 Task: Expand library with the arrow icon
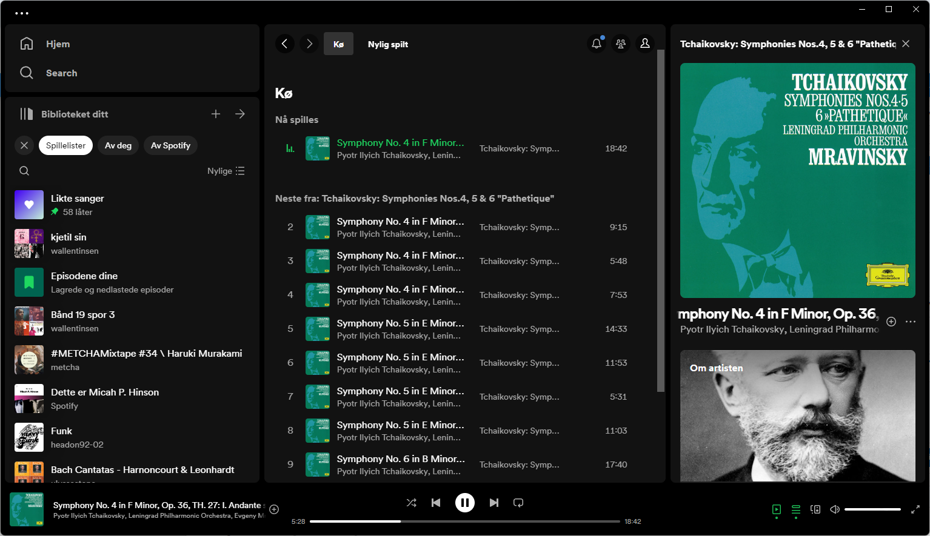click(240, 114)
